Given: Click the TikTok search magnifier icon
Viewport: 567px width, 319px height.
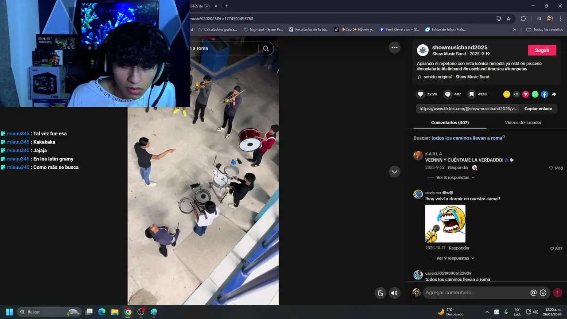Looking at the screenshot, I should point(266,49).
